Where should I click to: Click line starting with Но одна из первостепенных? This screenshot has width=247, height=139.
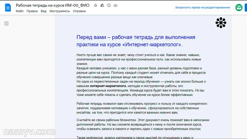[x=141, y=82]
